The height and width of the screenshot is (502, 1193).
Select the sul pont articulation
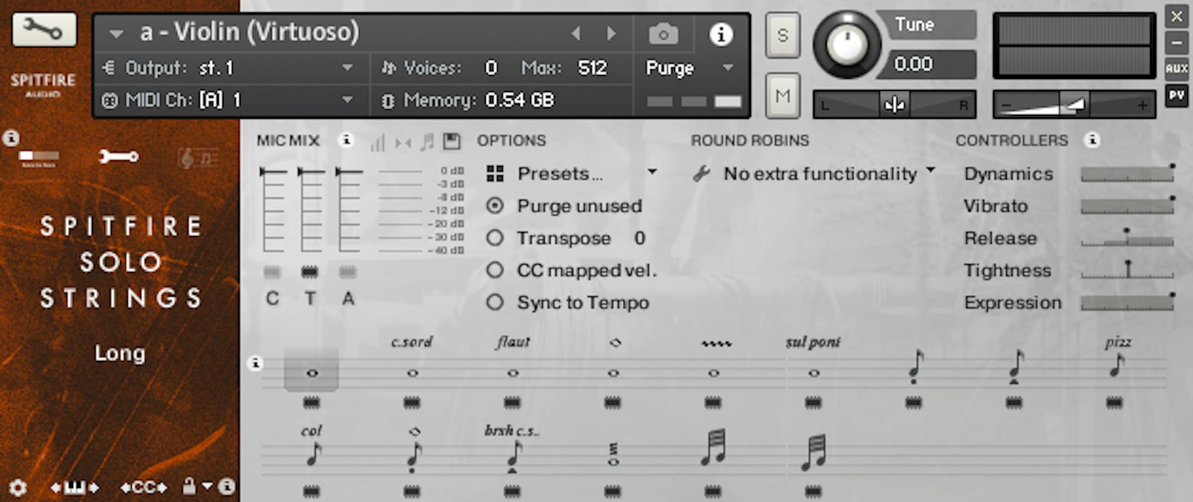pos(814,372)
